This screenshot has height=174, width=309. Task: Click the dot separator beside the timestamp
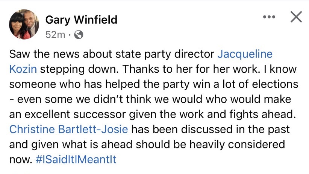click(70, 35)
